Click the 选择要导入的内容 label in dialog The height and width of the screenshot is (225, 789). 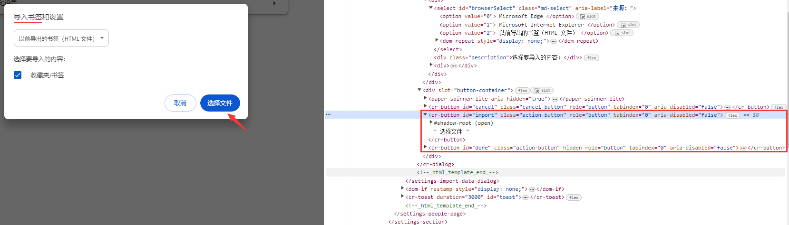tap(39, 59)
